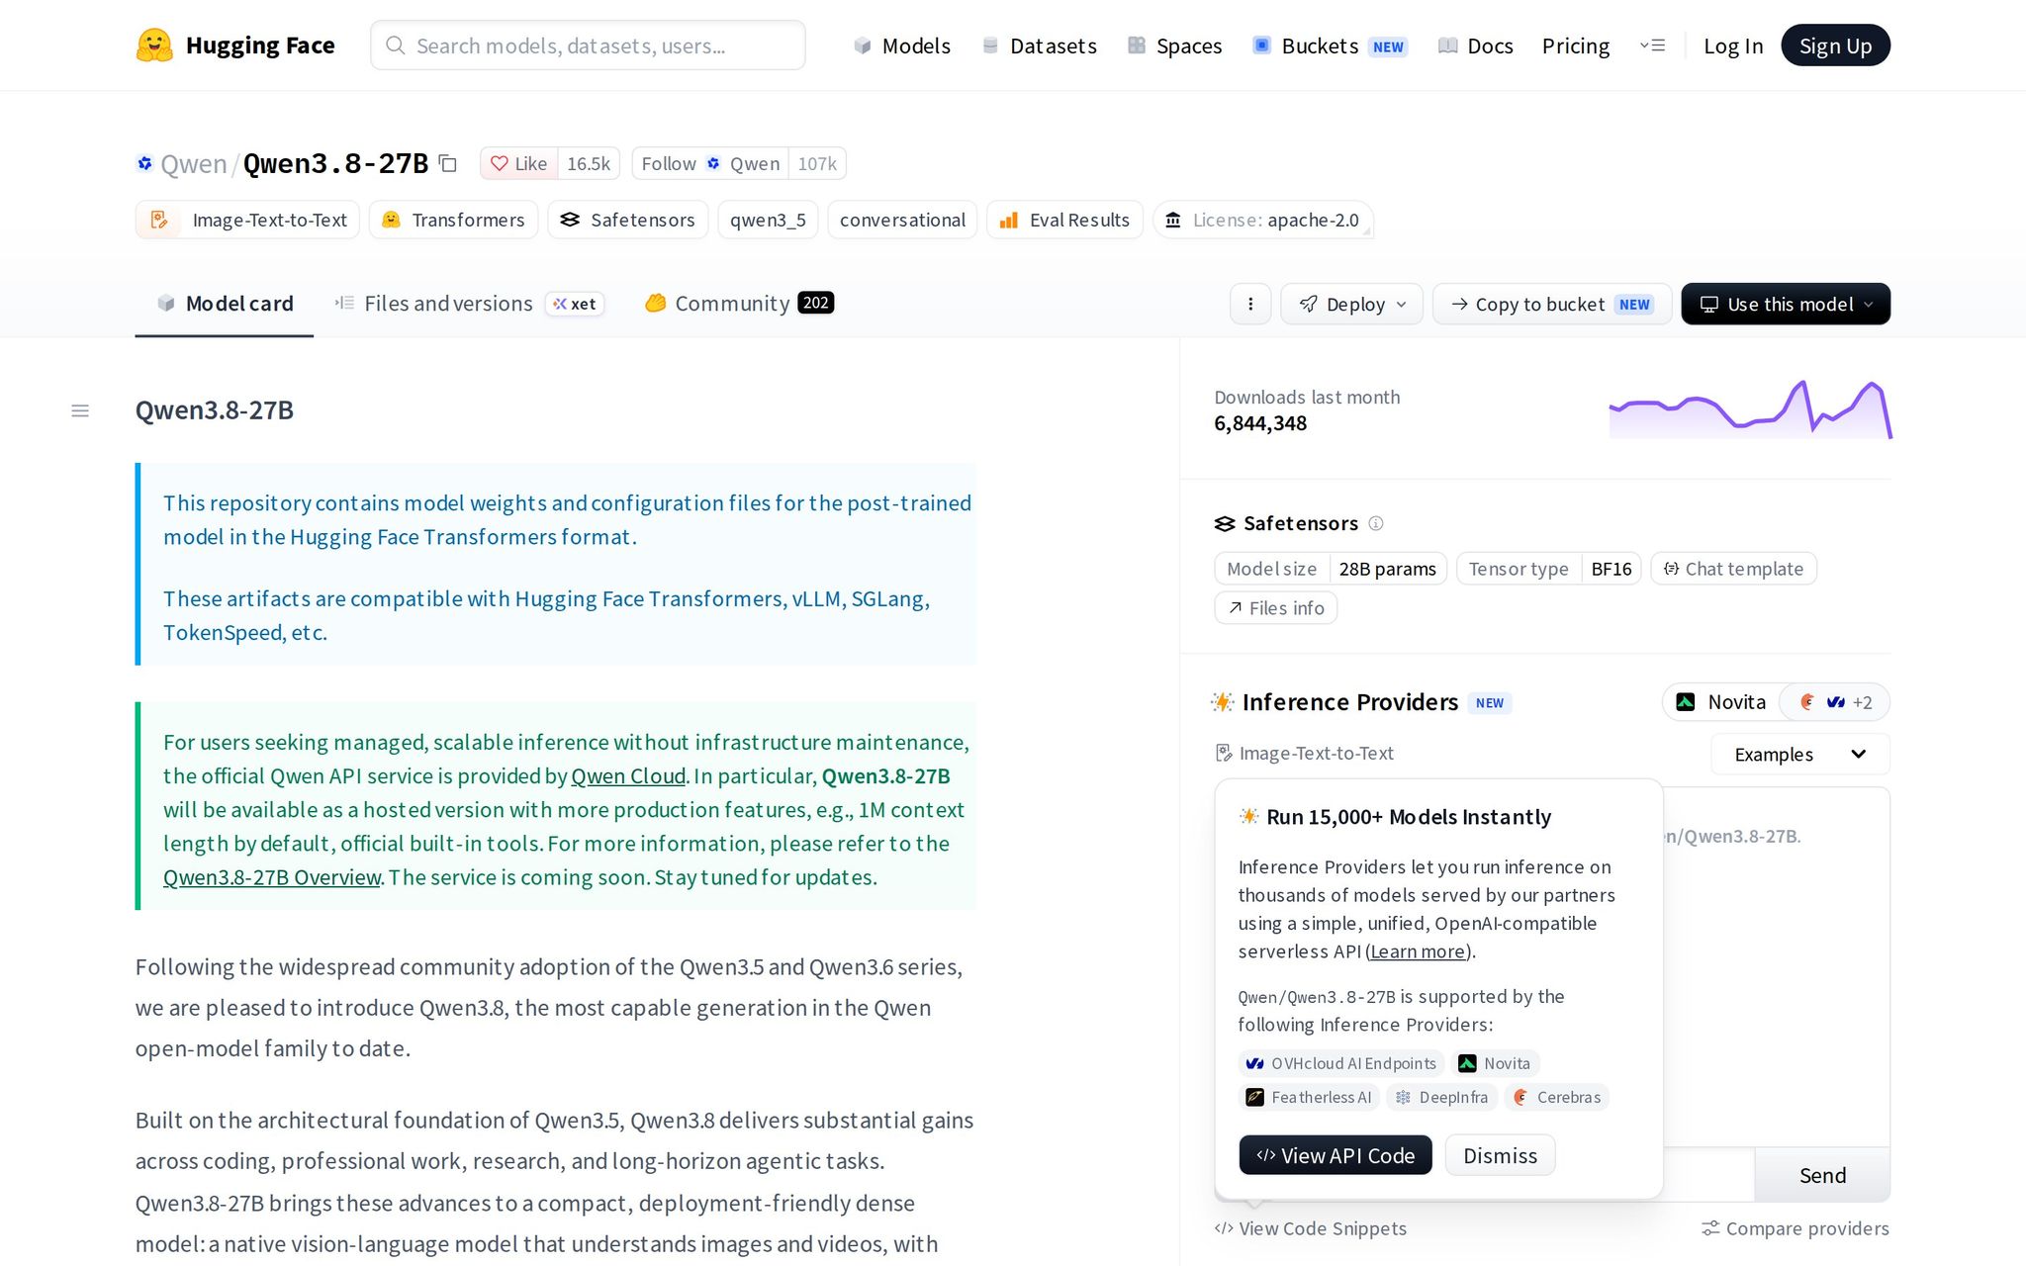Click the Sign Up button
The width and height of the screenshot is (2026, 1266).
pos(1836,45)
